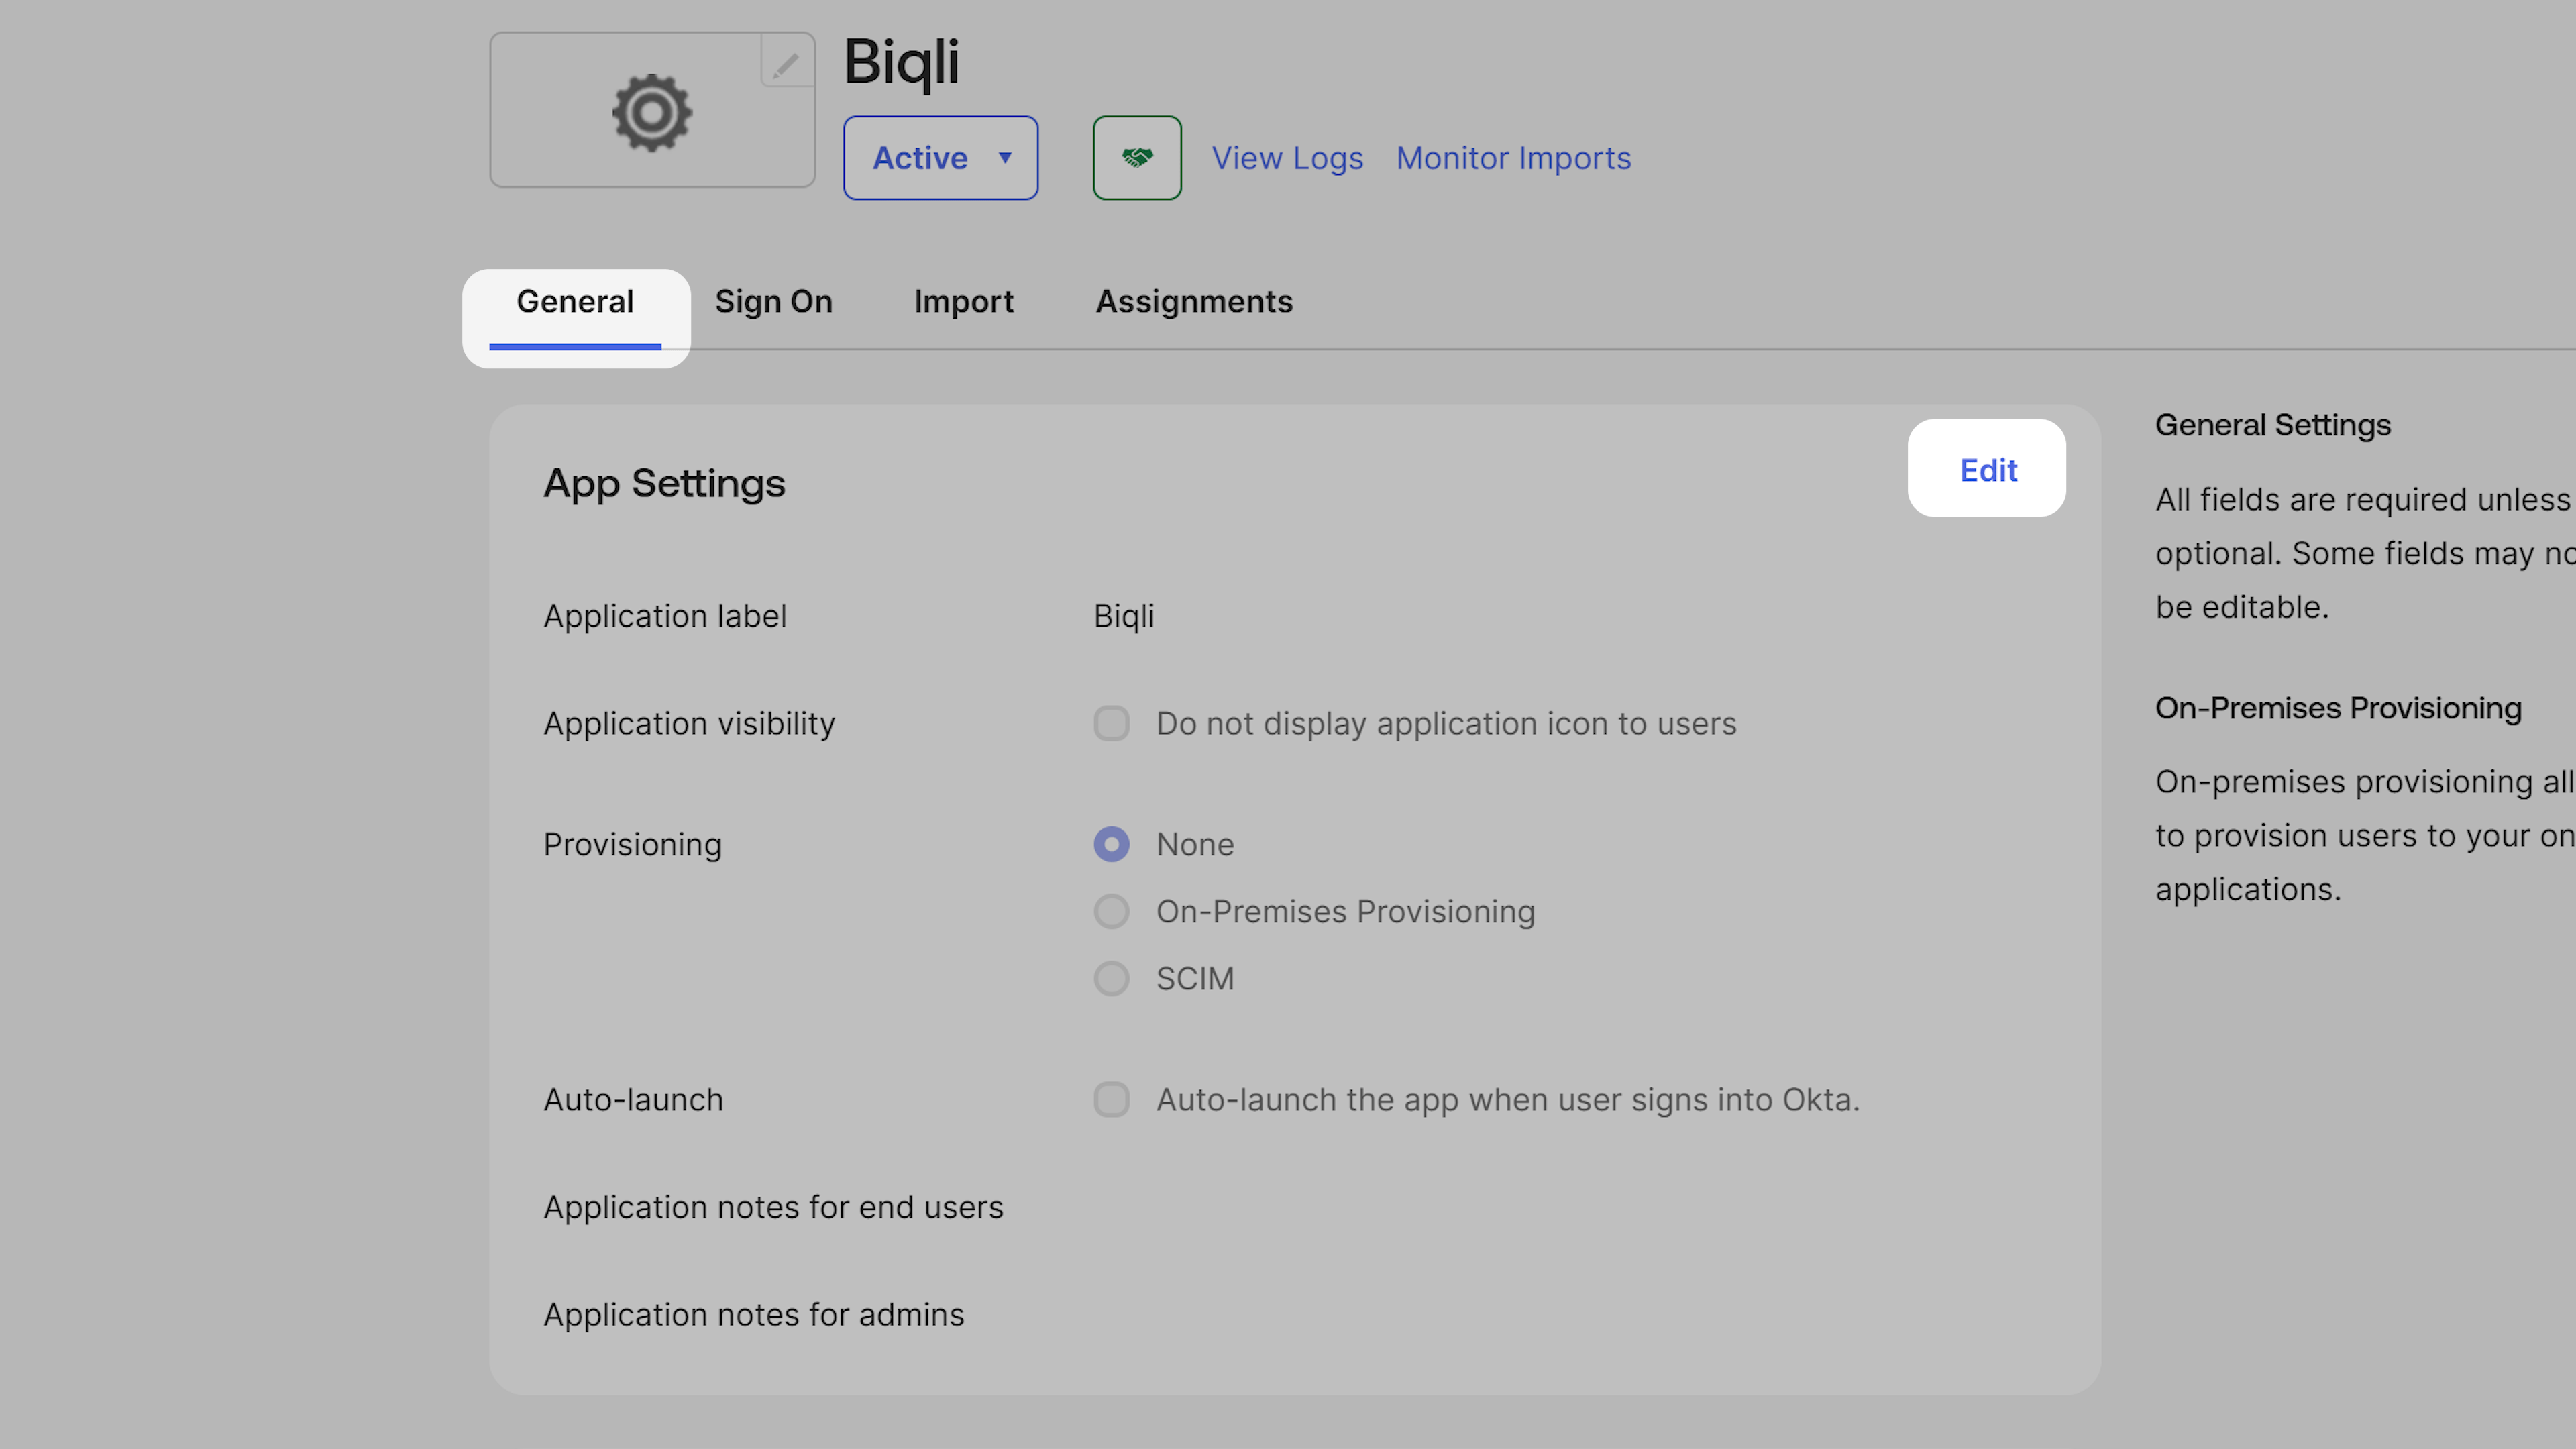
Task: Click the green handshake icon button
Action: pyautogui.click(x=1137, y=158)
